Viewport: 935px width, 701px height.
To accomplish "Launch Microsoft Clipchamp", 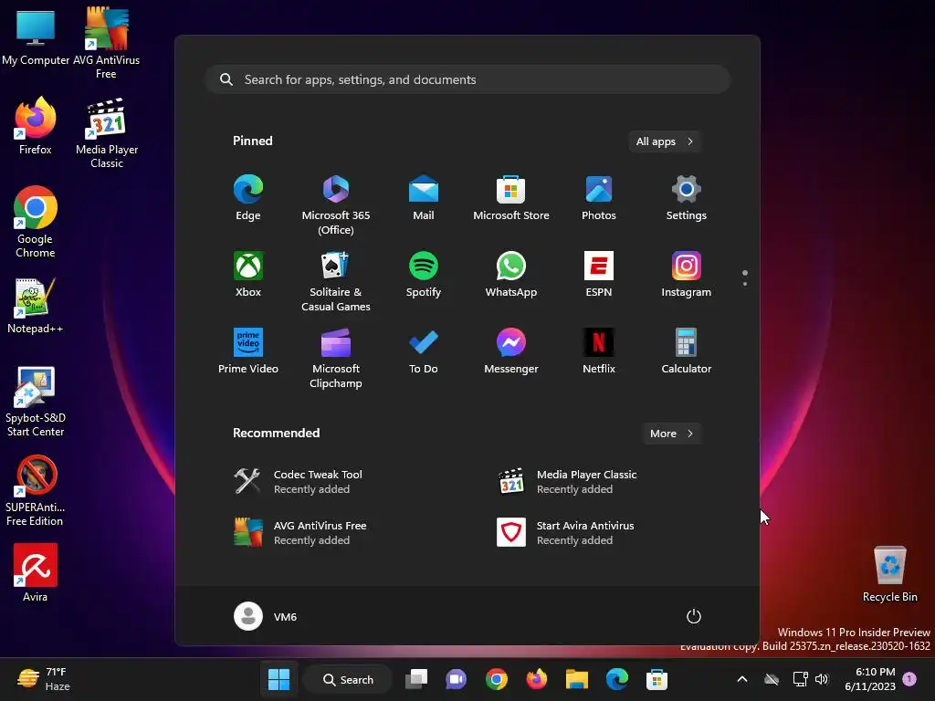I will pyautogui.click(x=336, y=359).
